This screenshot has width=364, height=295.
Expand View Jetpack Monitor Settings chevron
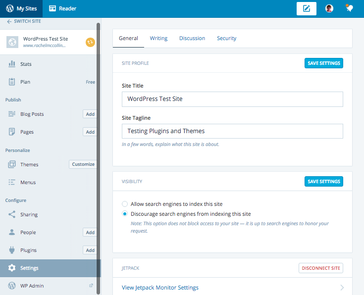tap(342, 288)
